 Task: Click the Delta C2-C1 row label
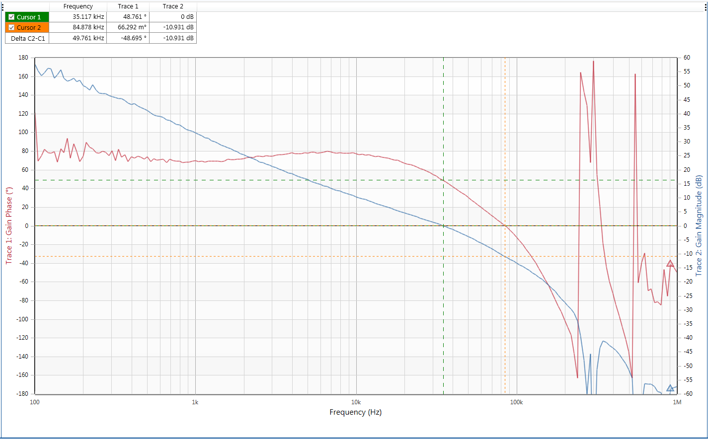coord(28,38)
